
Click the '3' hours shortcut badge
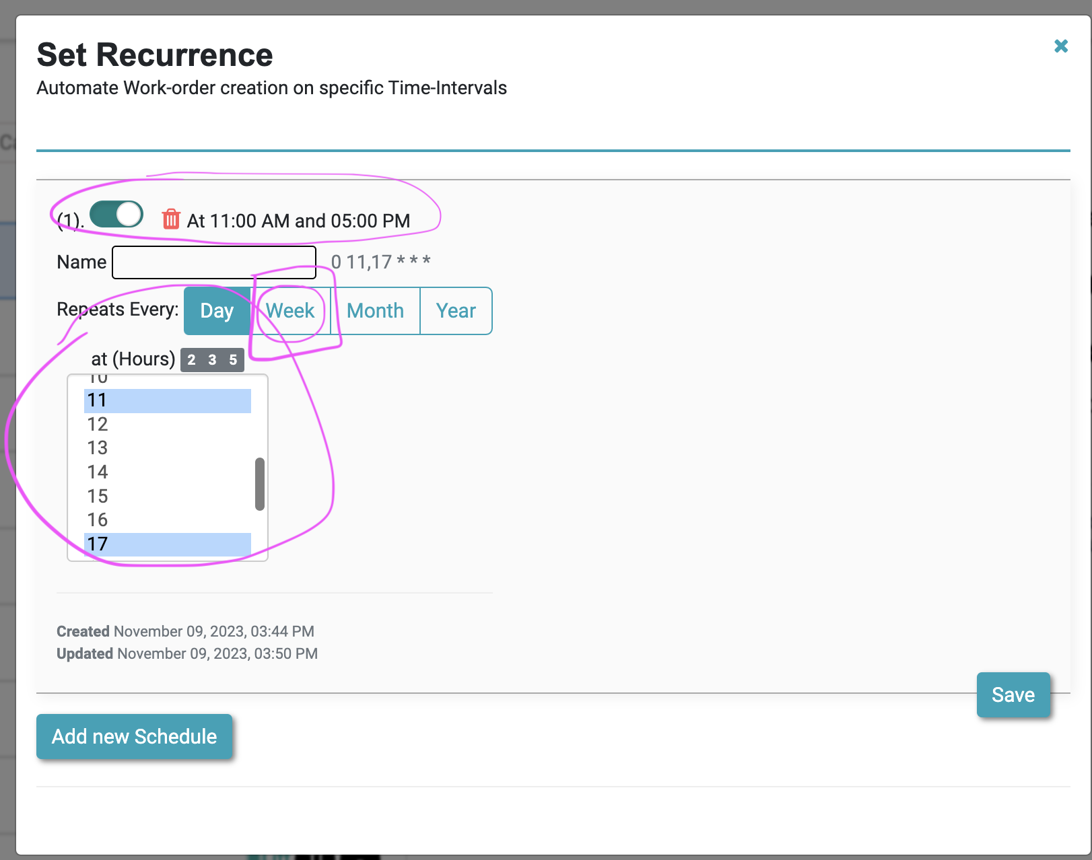click(x=212, y=360)
